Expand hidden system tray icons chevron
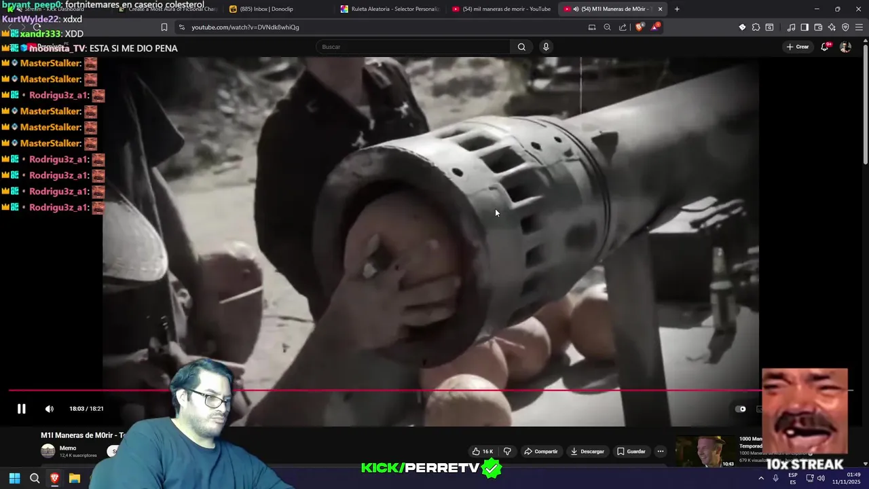This screenshot has height=489, width=869. (x=761, y=478)
